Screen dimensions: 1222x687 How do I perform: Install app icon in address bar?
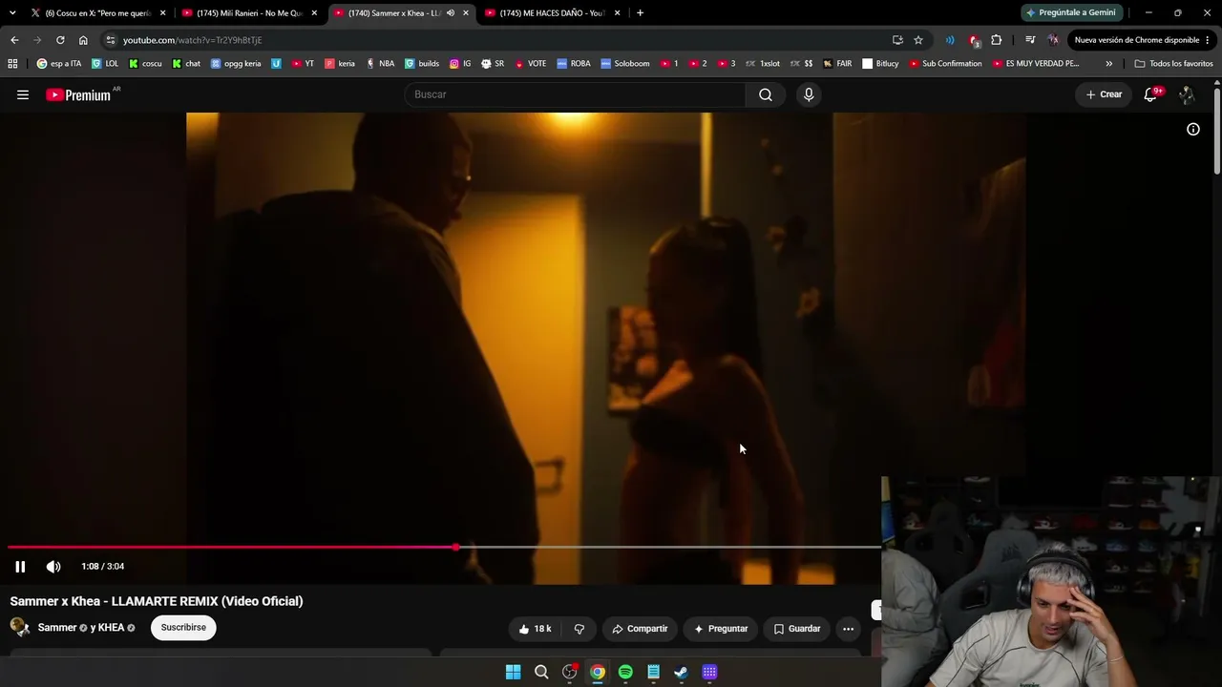point(897,40)
